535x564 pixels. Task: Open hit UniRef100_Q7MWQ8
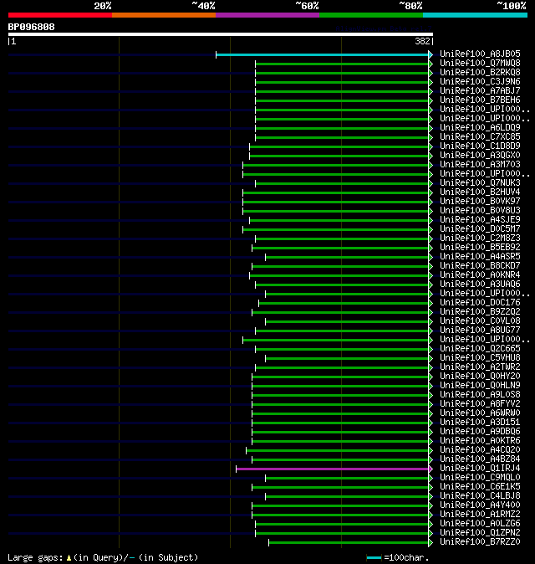(x=480, y=64)
